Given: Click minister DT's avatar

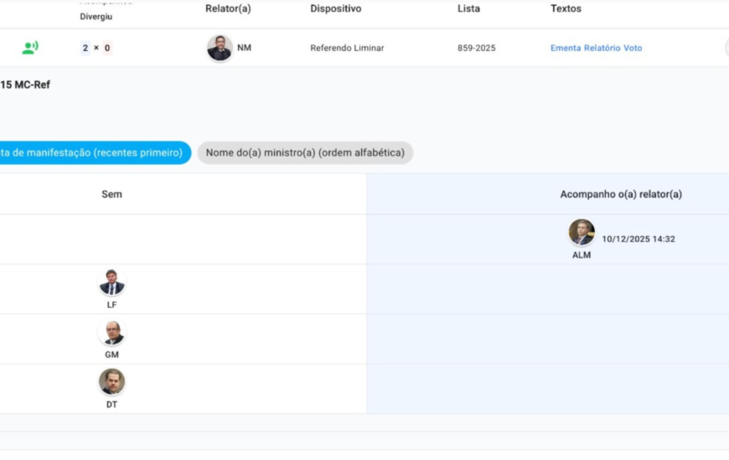Looking at the screenshot, I should (x=111, y=382).
